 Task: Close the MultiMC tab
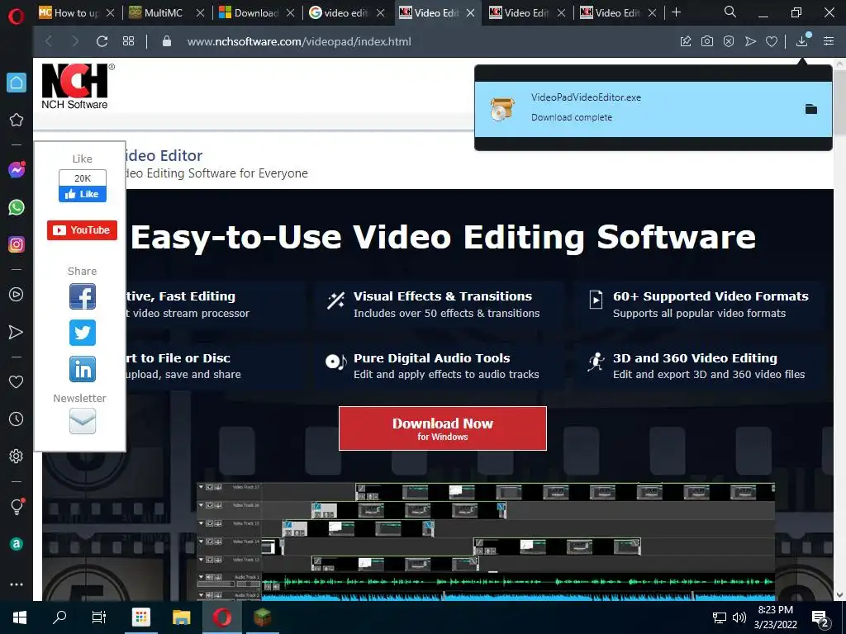[x=200, y=12]
